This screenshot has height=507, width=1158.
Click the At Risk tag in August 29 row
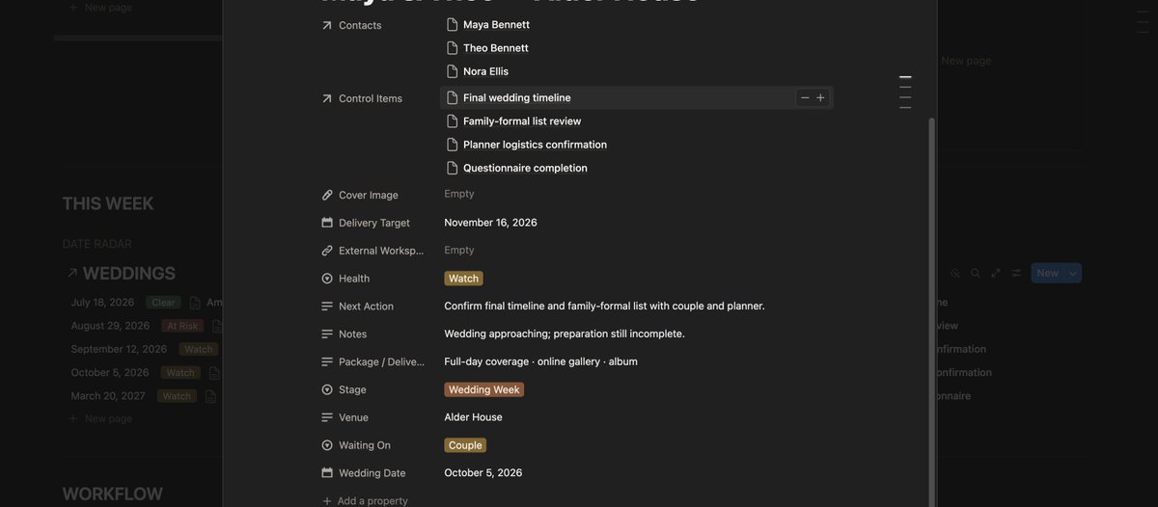click(x=182, y=326)
